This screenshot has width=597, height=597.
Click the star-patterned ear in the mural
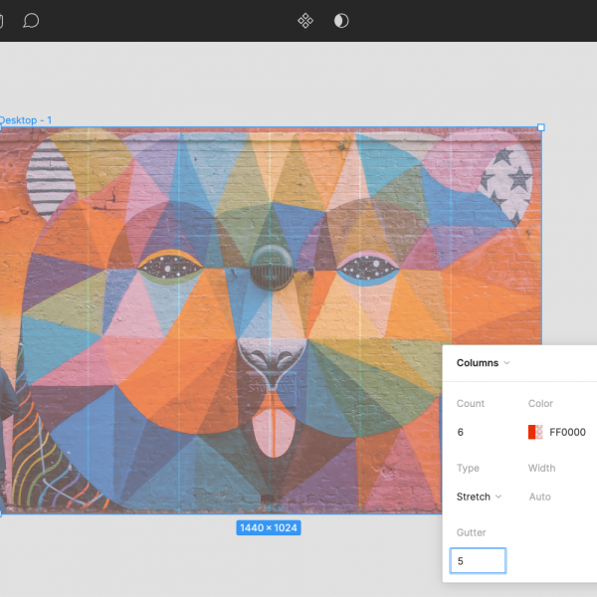(506, 179)
